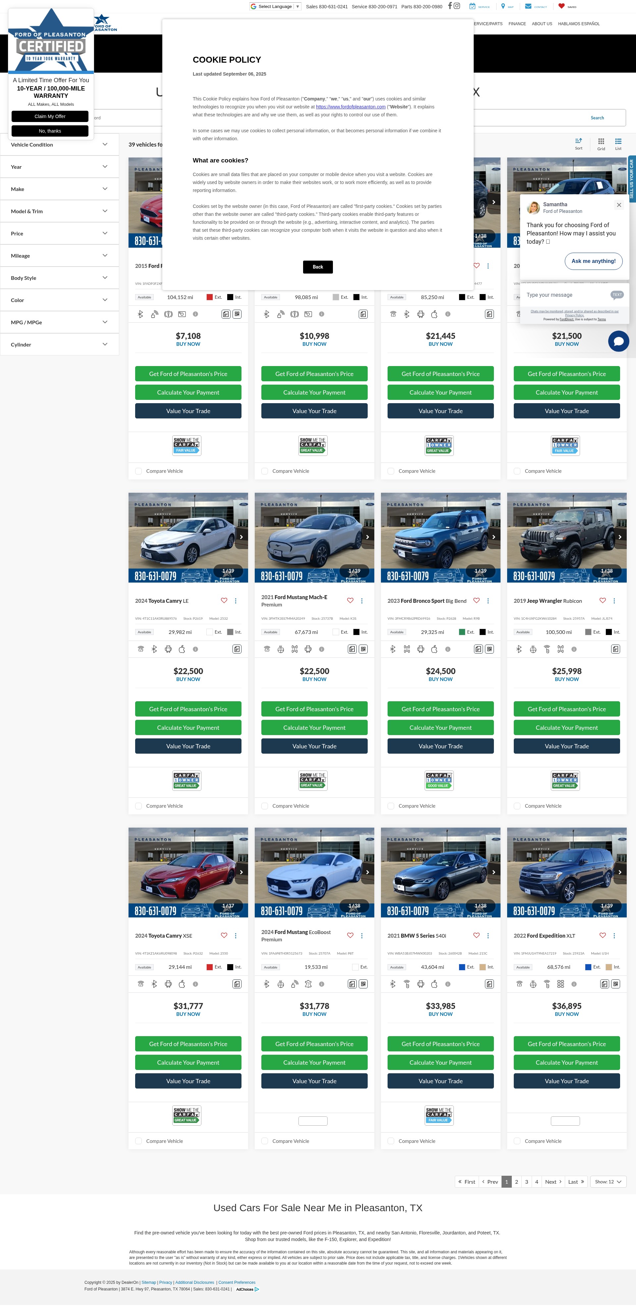The image size is (636, 1313).
Task: Open the 2024 Ford Mustang EcoBoost photo
Action: click(x=314, y=873)
